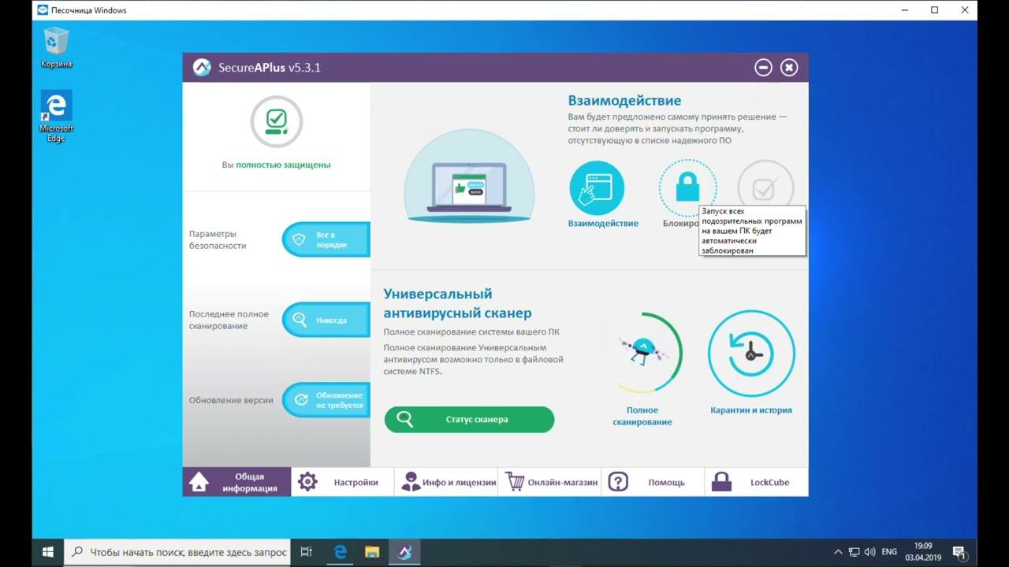The image size is (1009, 567).
Task: Open the notification center icon
Action: [x=959, y=552]
